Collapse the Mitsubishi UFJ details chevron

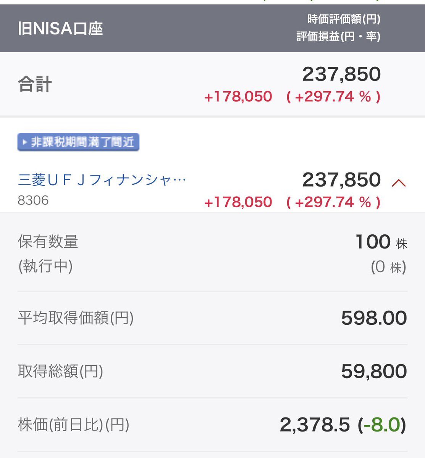tap(398, 183)
